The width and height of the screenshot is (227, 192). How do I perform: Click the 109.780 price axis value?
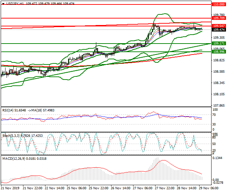(x=219, y=15)
